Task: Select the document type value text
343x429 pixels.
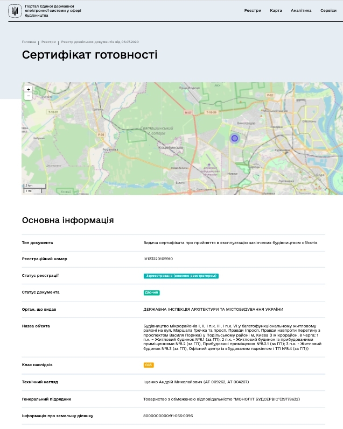Action: coord(230,242)
